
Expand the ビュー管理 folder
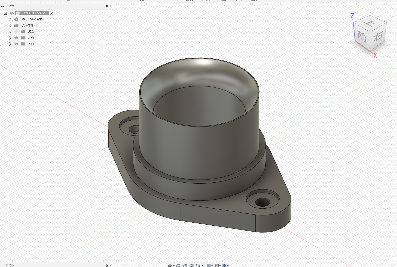pos(10,26)
